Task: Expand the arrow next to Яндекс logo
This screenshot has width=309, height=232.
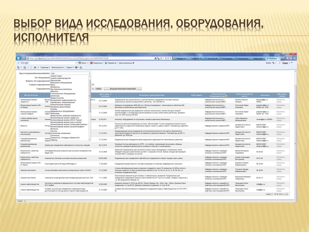Action: pyautogui.click(x=290, y=63)
